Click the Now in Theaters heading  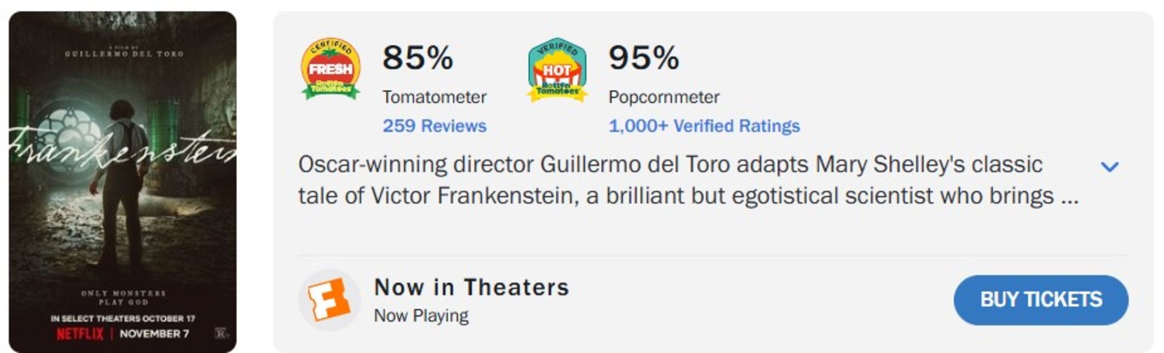(471, 287)
